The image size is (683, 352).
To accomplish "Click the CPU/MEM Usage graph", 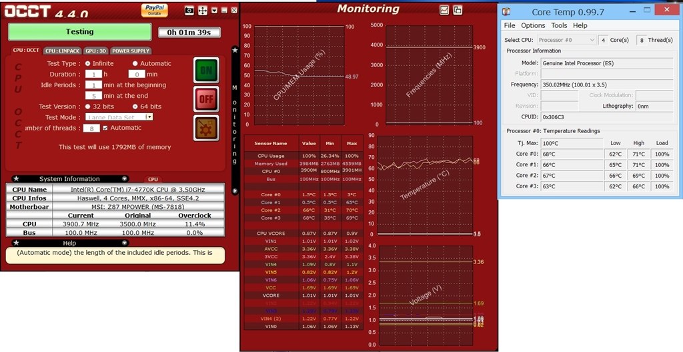I will (299, 75).
